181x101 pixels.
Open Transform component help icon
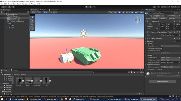point(175,21)
